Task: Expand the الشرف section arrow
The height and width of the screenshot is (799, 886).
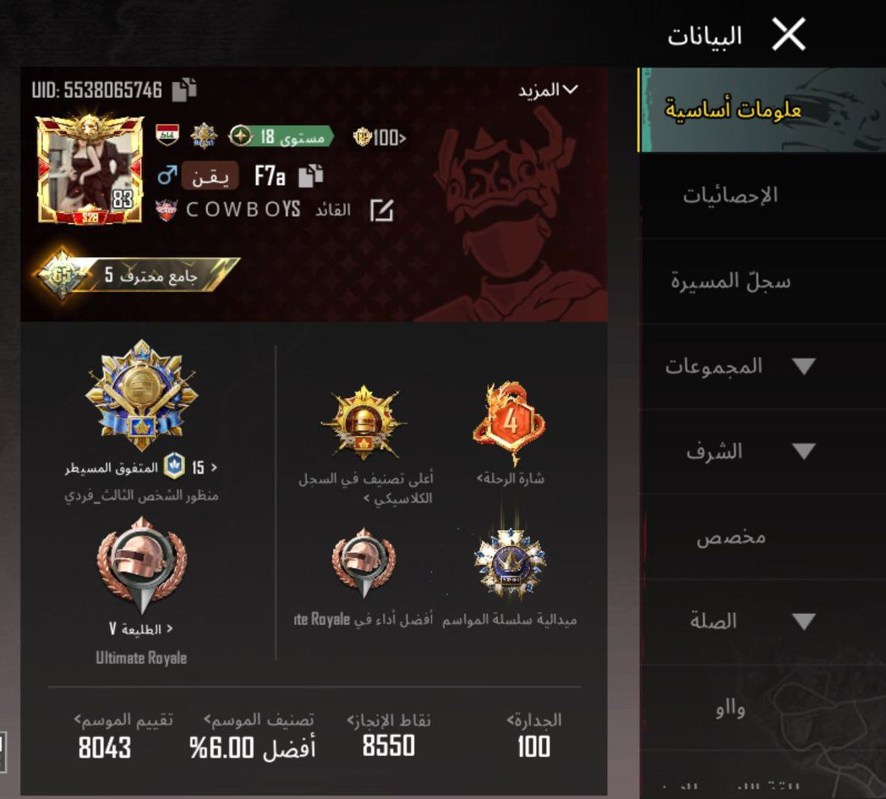Action: (803, 451)
